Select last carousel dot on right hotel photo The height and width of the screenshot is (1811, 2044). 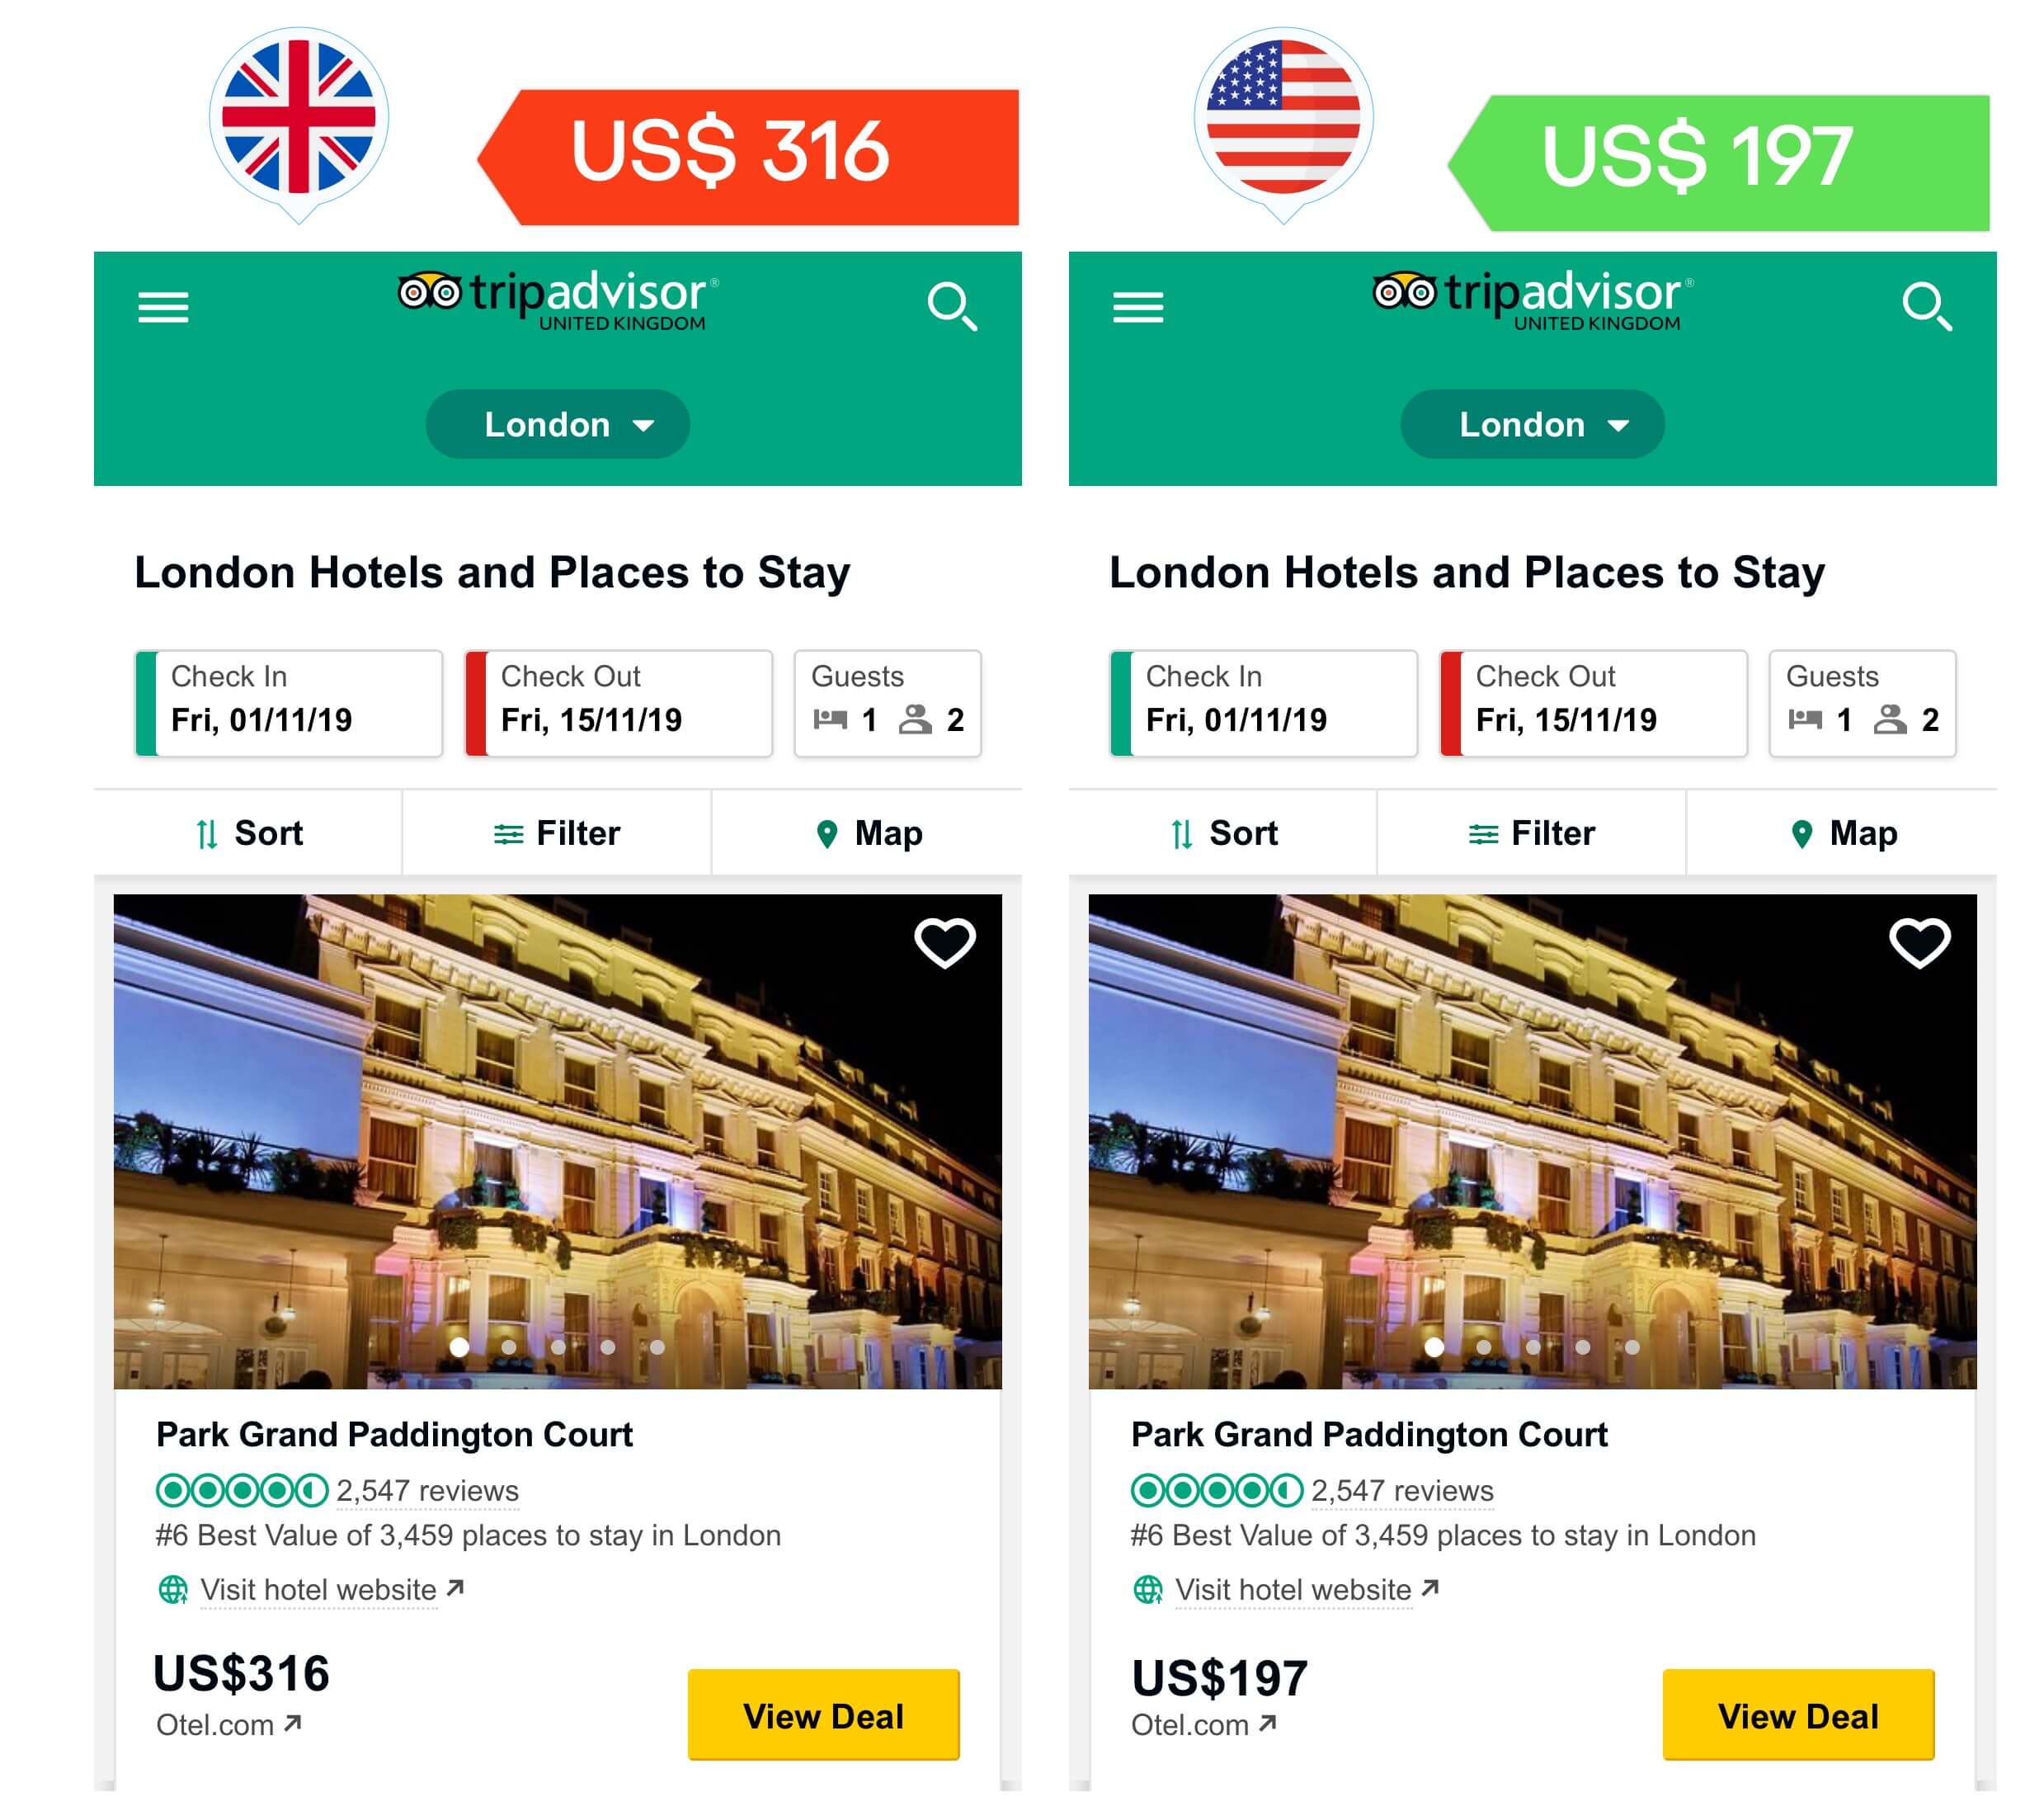tap(1632, 1347)
